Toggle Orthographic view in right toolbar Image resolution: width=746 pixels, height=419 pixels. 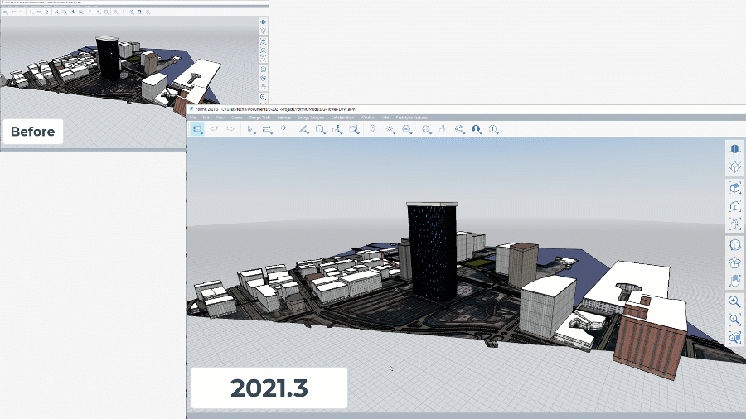734,167
